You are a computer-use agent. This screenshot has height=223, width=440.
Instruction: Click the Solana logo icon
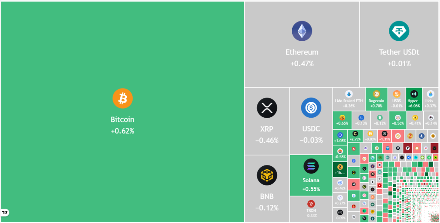311,166
